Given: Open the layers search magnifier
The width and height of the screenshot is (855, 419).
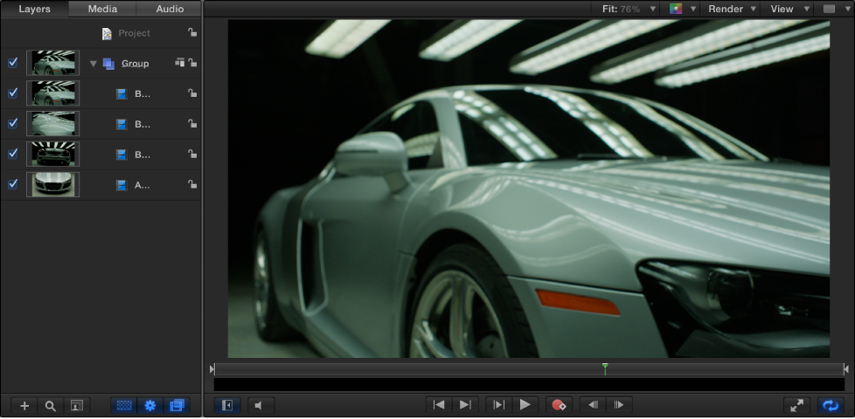Looking at the screenshot, I should [x=50, y=405].
